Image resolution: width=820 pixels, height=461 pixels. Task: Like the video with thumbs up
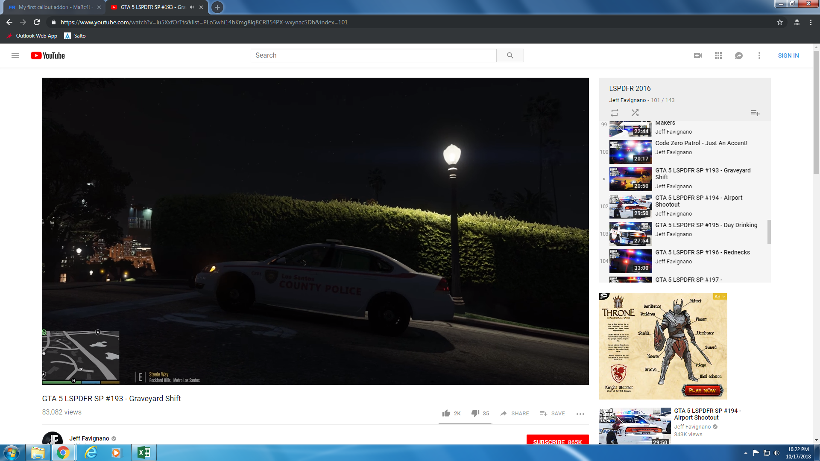coord(446,413)
